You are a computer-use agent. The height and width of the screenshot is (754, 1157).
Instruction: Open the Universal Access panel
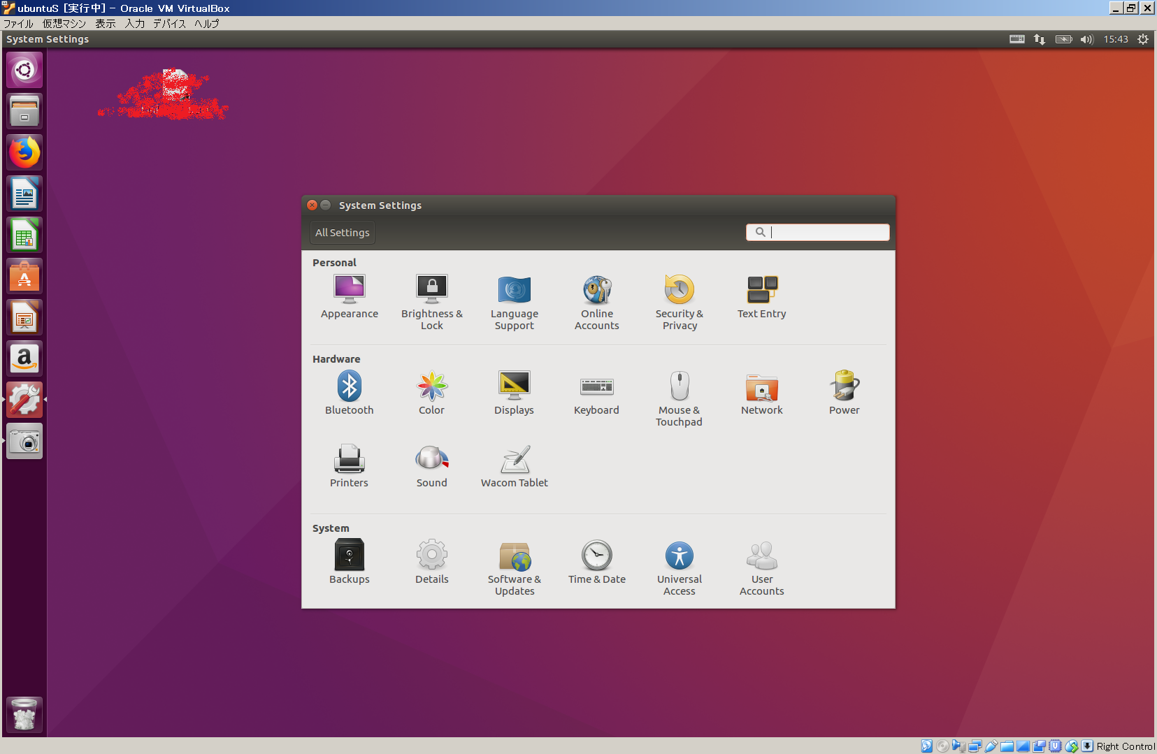pos(679,567)
